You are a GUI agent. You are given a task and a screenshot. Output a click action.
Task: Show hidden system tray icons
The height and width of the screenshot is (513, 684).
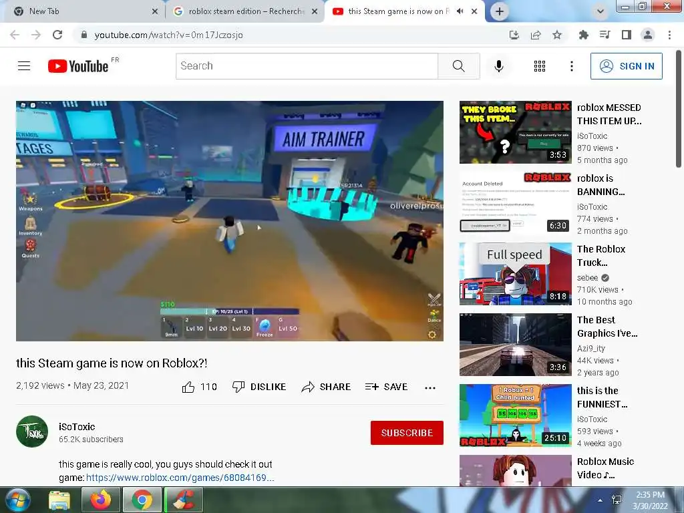pos(601,500)
